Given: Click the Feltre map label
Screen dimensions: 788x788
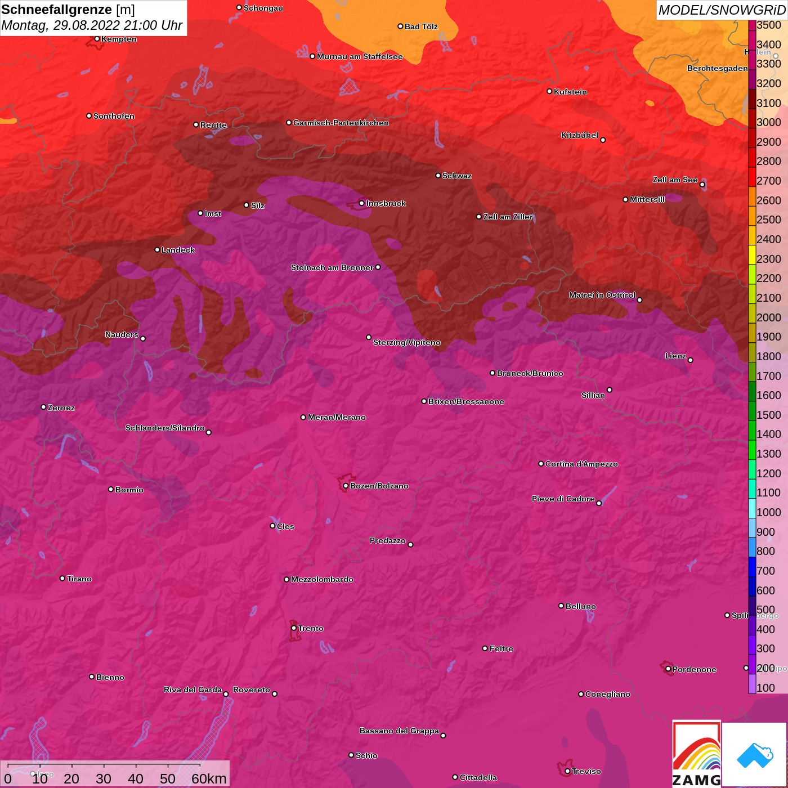Looking at the screenshot, I should 501,648.
